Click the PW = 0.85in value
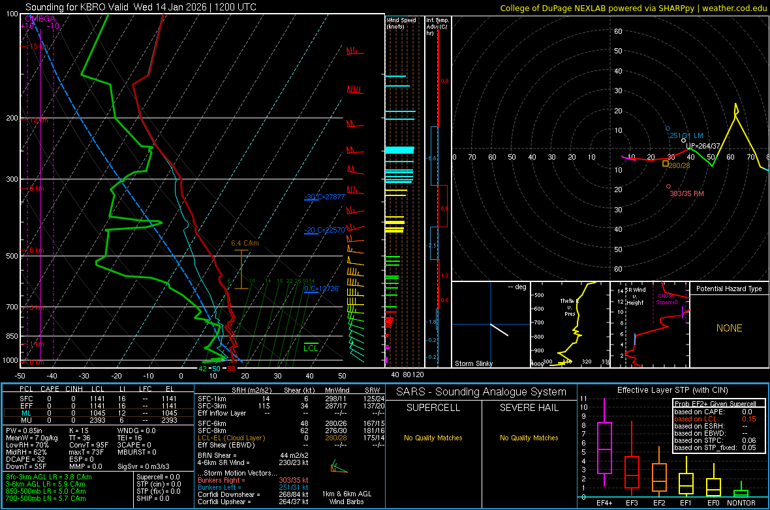770x510 pixels. tap(26, 431)
